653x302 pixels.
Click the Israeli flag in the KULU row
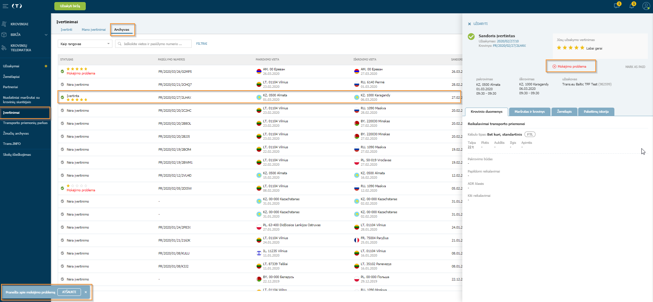click(259, 253)
